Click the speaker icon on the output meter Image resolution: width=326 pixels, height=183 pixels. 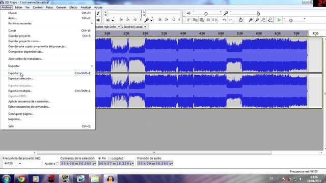(x=107, y=20)
